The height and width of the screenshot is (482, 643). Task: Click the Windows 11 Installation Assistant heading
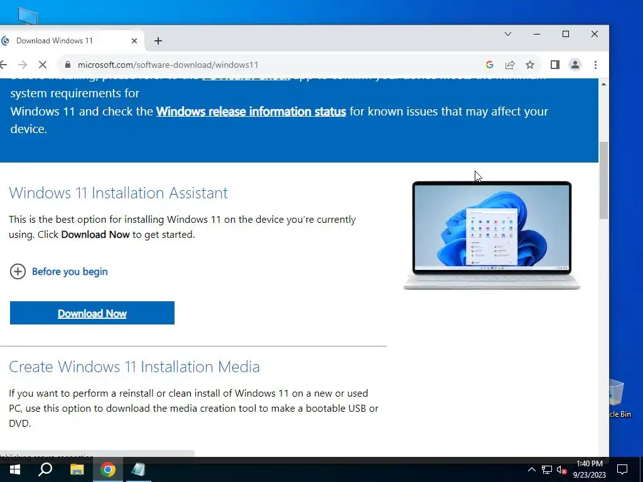tap(118, 193)
